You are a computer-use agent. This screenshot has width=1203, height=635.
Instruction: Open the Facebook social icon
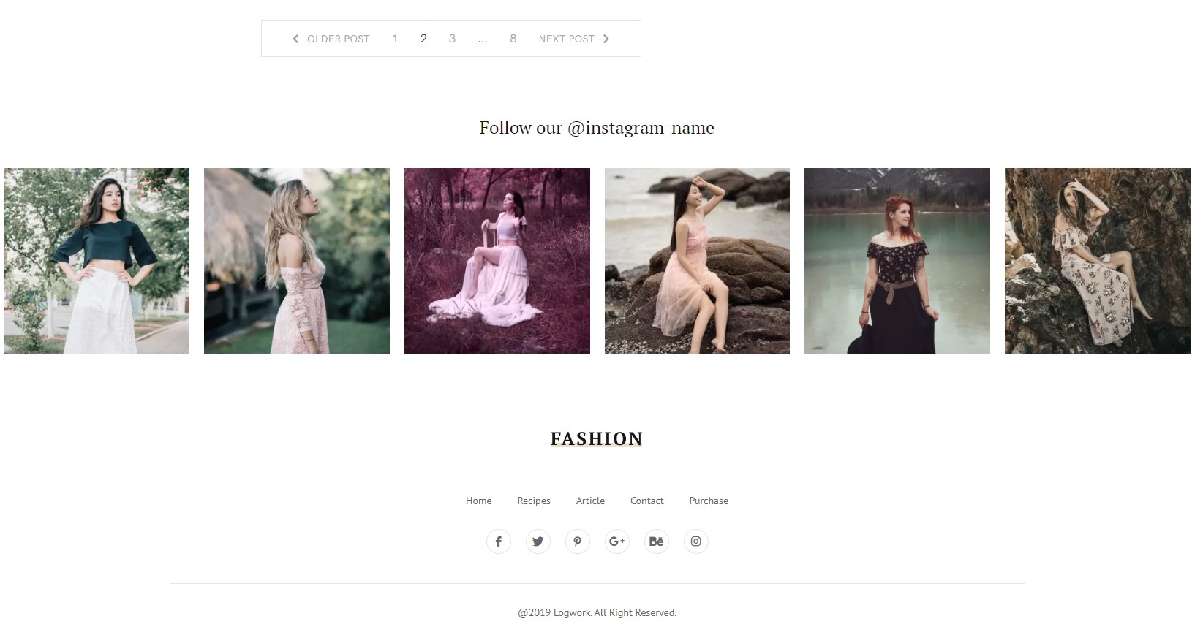tap(499, 541)
